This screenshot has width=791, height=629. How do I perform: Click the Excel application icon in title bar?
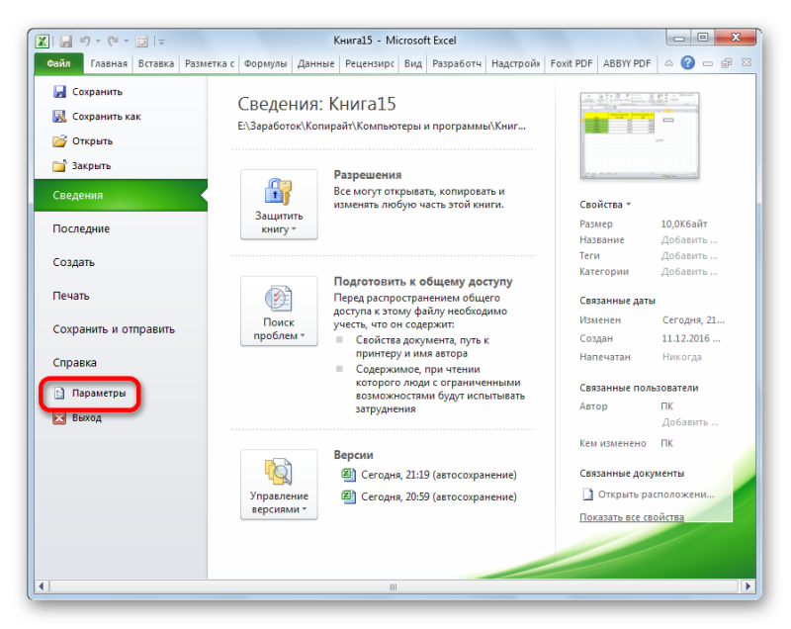click(x=43, y=41)
